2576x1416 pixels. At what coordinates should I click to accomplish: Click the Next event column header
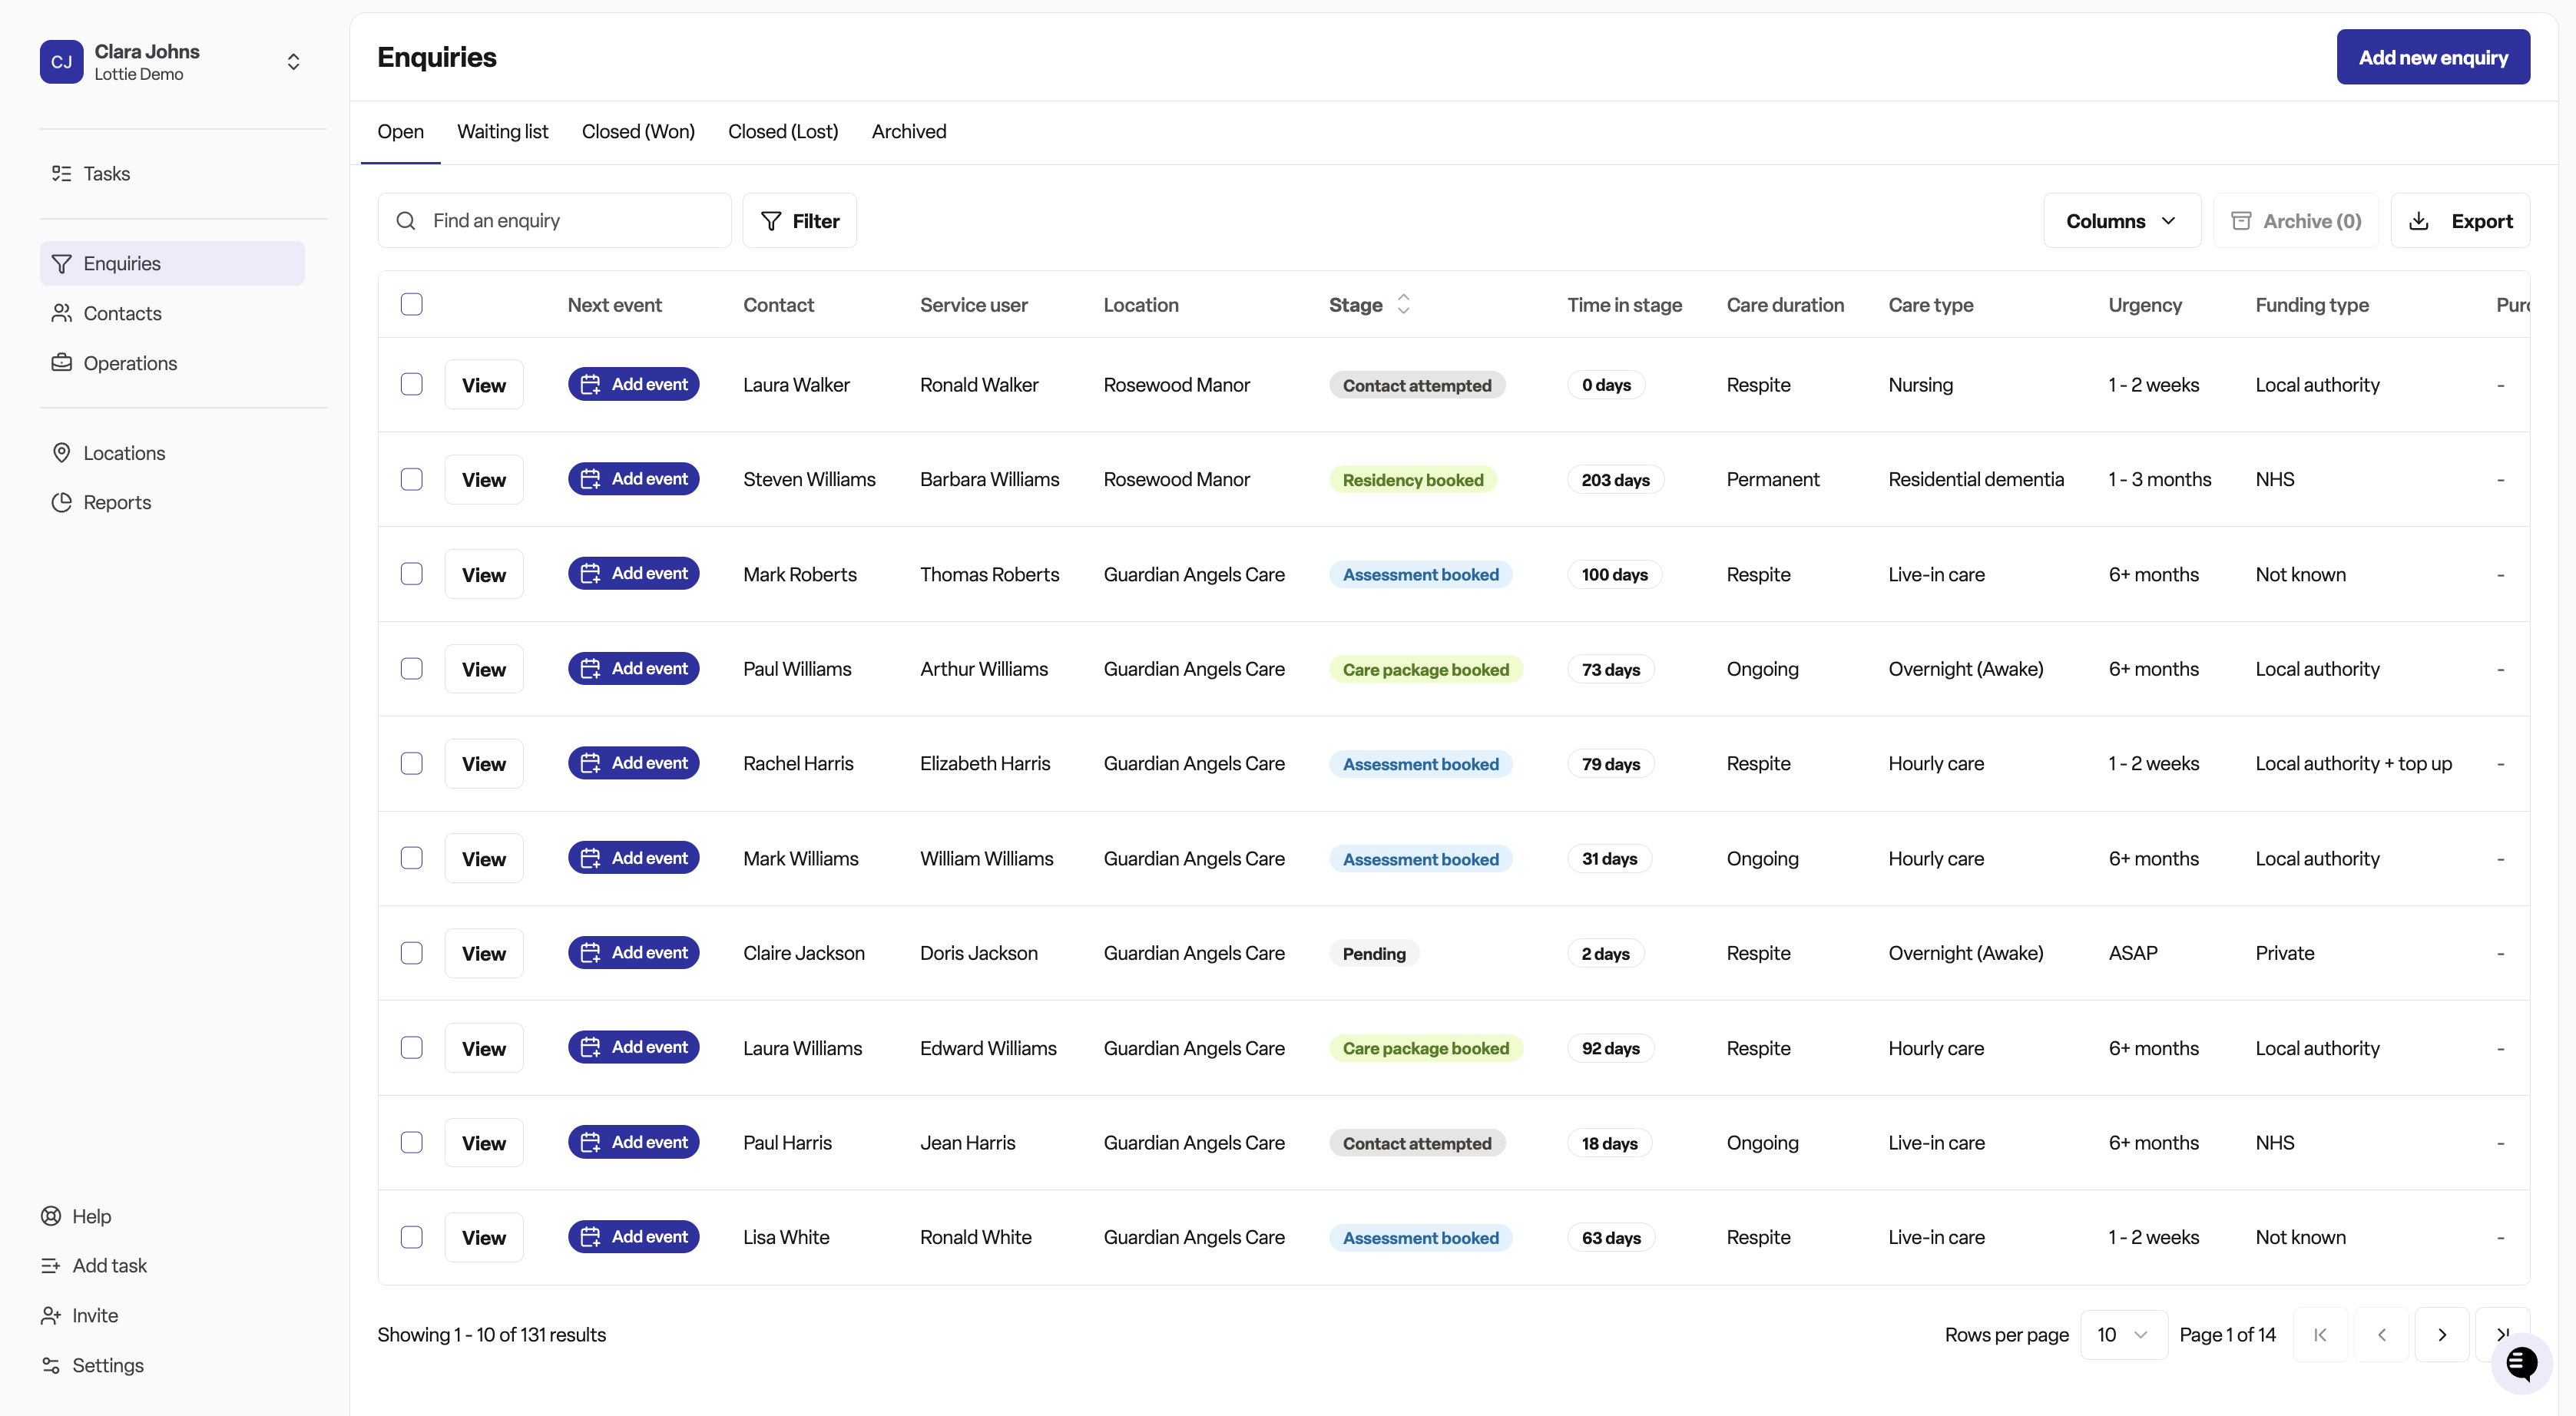615,305
